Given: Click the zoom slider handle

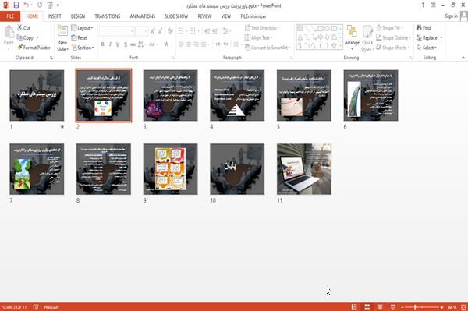Looking at the screenshot, I should (415, 307).
